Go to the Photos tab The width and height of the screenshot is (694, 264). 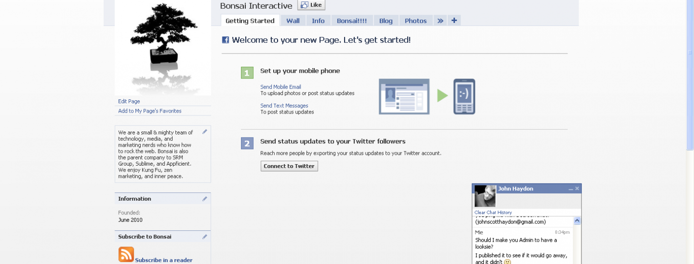(x=415, y=20)
